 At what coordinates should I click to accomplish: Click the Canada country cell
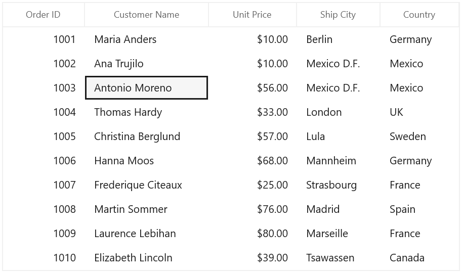[419, 258]
